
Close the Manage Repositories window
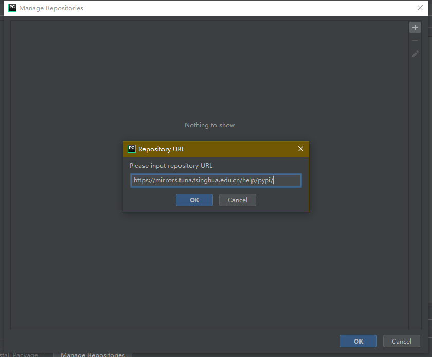pos(420,8)
